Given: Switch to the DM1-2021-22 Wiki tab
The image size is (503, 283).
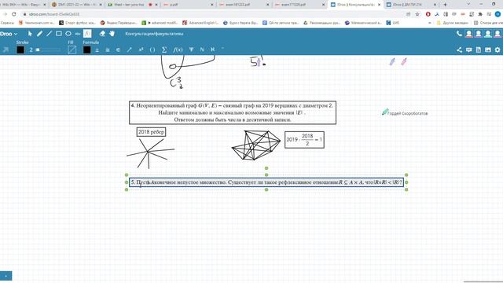Looking at the screenshot, I should point(76,5).
